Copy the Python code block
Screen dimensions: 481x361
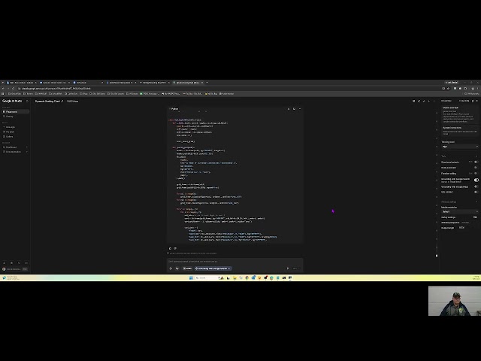coord(294,108)
